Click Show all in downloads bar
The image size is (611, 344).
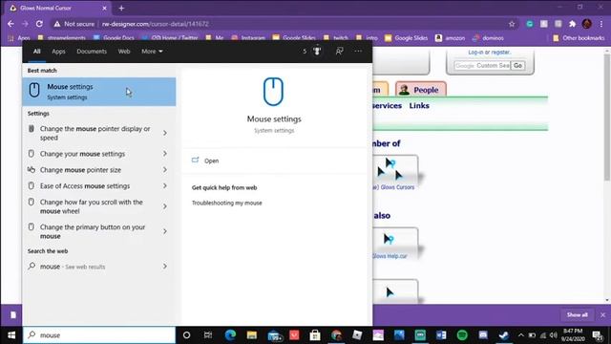577,314
